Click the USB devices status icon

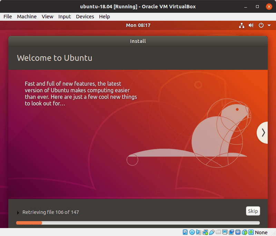coord(212,232)
